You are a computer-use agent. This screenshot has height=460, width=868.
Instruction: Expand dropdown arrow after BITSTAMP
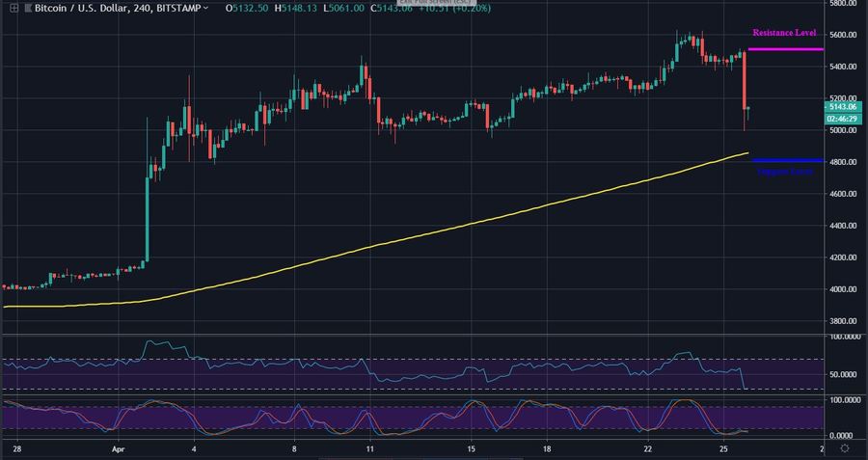point(206,9)
